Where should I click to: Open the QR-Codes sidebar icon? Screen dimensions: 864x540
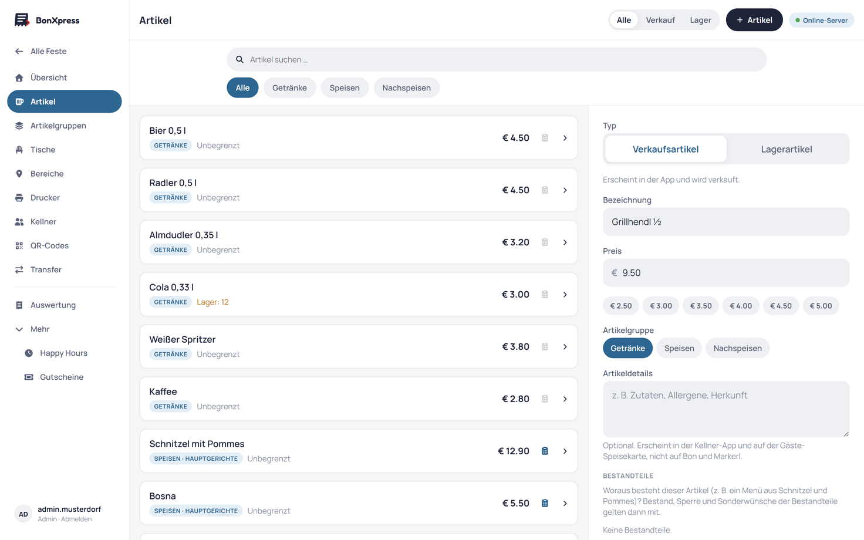19,246
